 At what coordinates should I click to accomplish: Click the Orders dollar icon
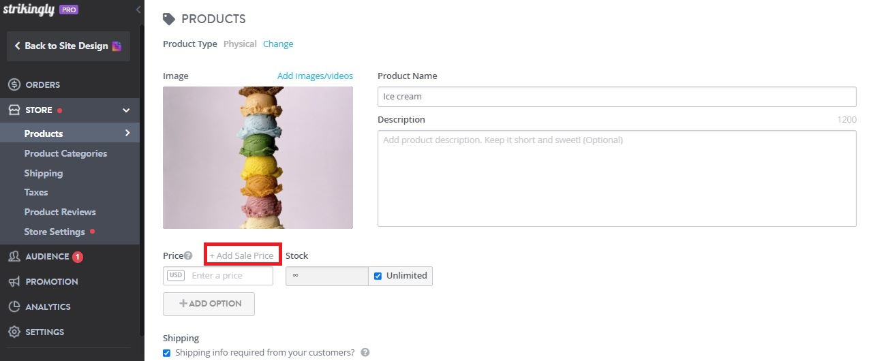tap(14, 84)
